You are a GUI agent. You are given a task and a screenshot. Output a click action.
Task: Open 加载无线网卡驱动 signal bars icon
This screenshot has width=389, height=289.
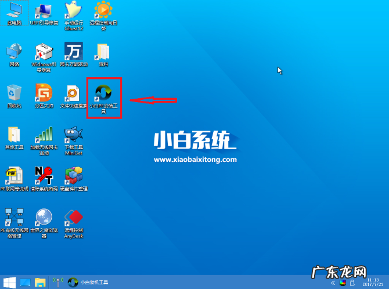pos(44,135)
